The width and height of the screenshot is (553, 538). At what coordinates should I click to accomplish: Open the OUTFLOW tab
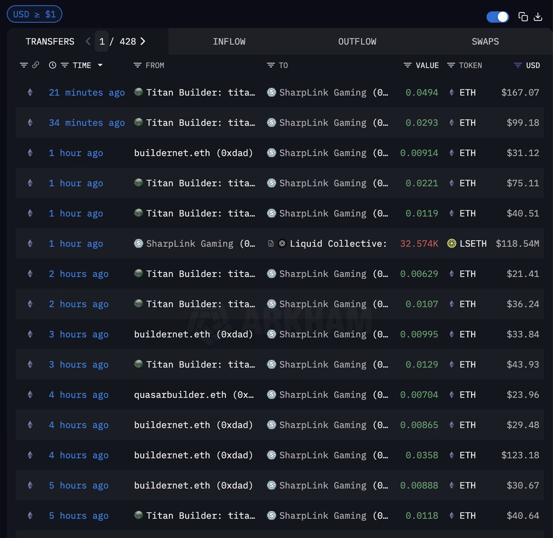tap(357, 41)
